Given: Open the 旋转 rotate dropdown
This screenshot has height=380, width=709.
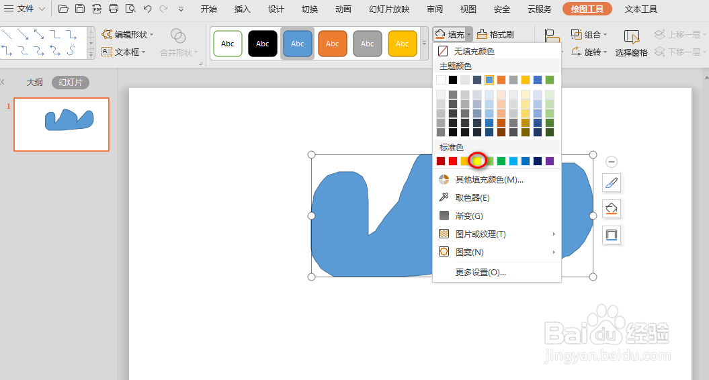Looking at the screenshot, I should 589,52.
